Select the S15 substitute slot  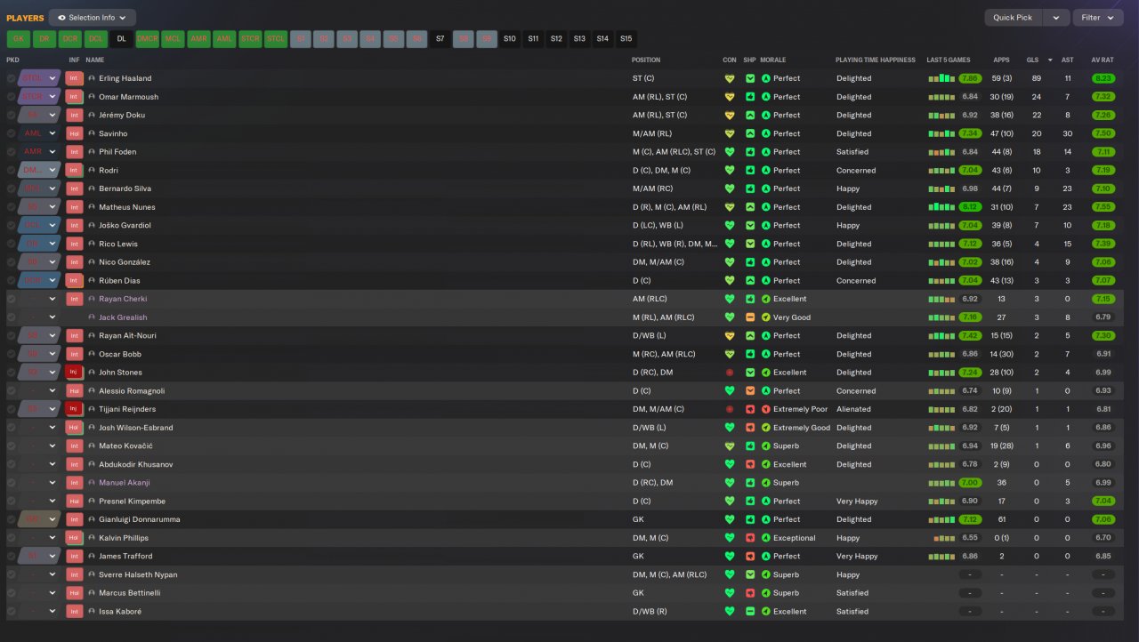point(626,39)
